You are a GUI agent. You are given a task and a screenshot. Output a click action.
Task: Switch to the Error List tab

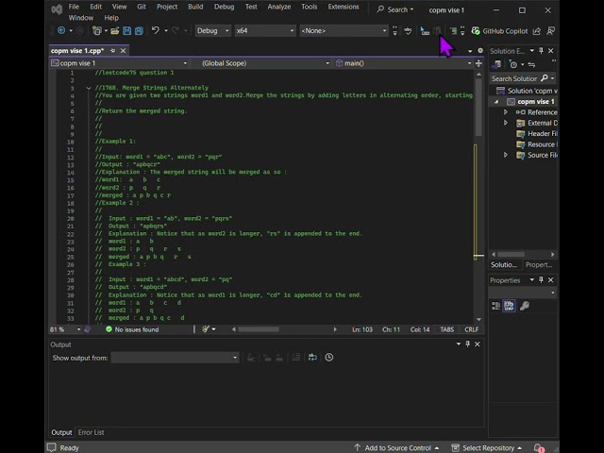point(91,432)
